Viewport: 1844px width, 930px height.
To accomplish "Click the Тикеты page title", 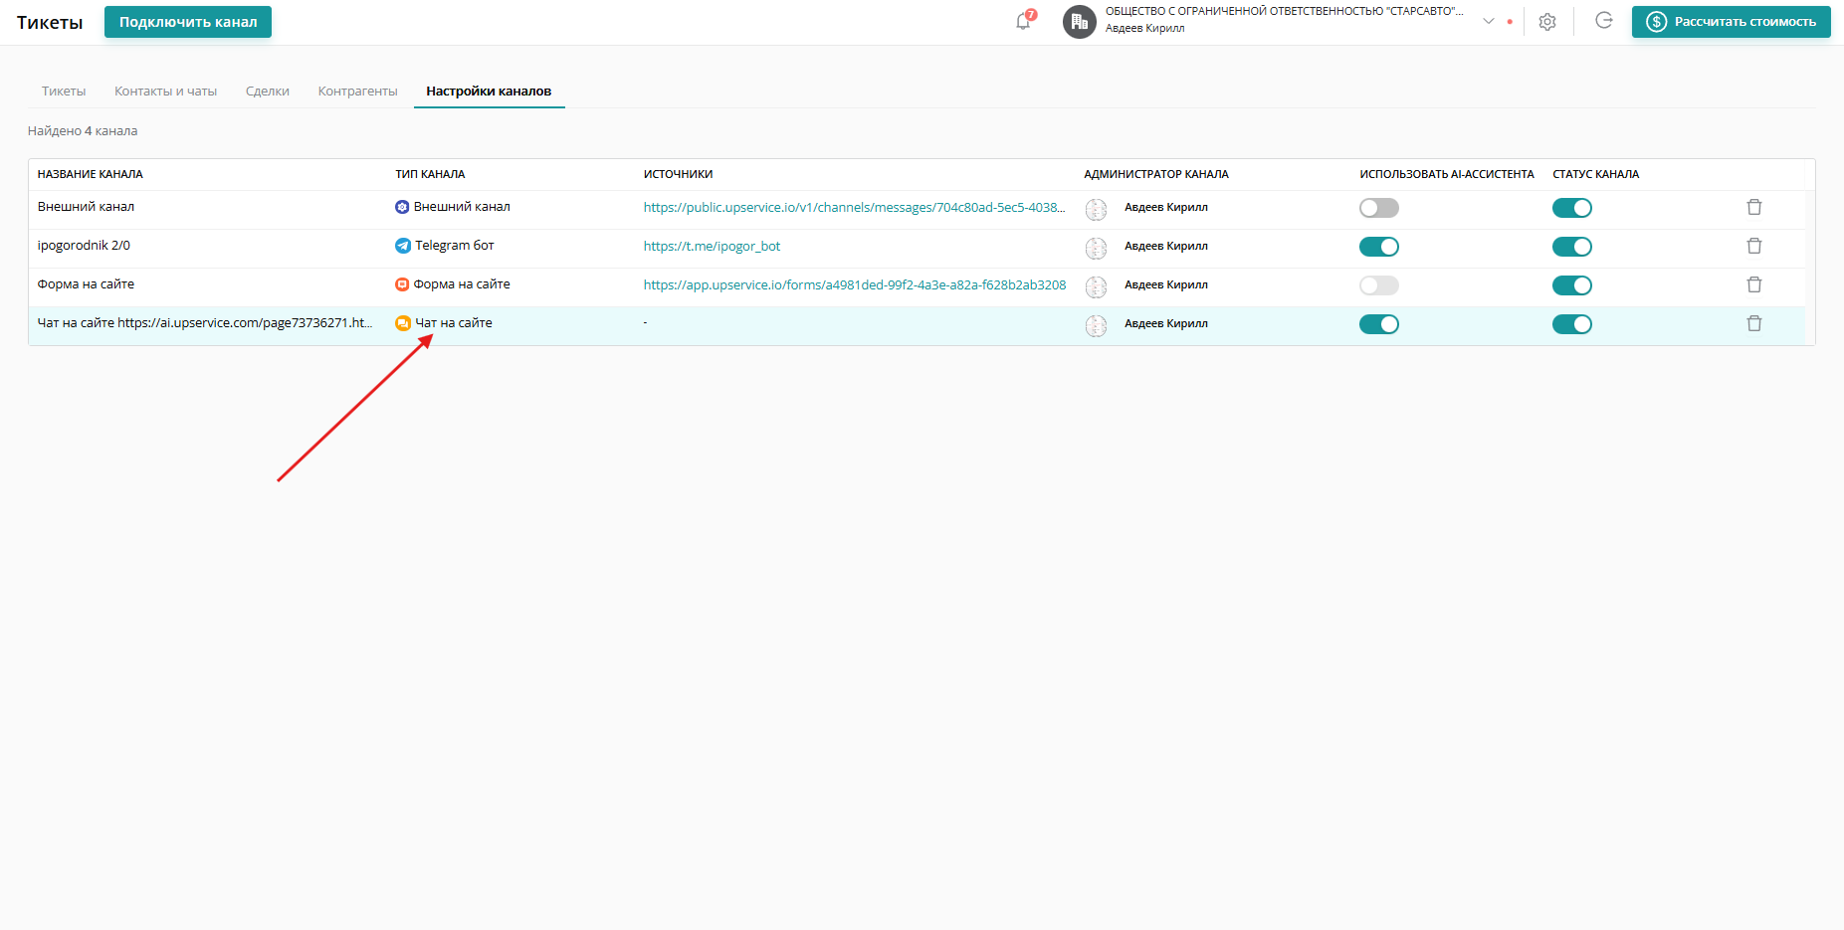I will pyautogui.click(x=50, y=23).
